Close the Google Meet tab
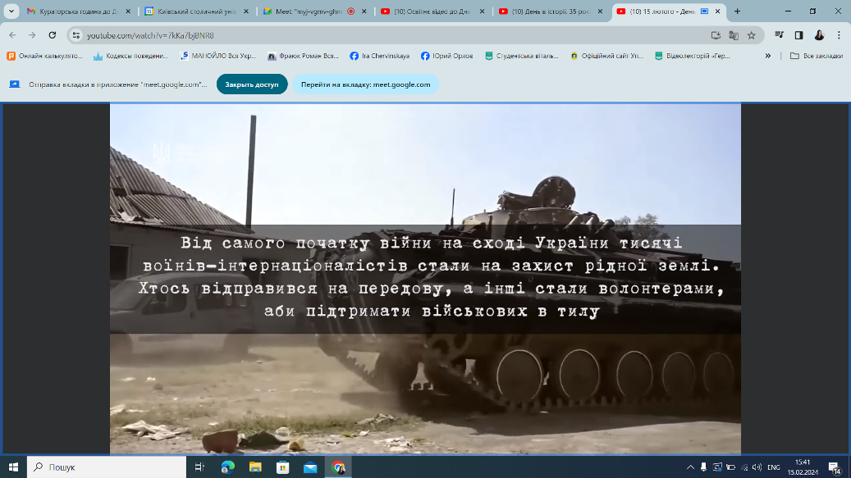This screenshot has height=478, width=851. tap(364, 11)
